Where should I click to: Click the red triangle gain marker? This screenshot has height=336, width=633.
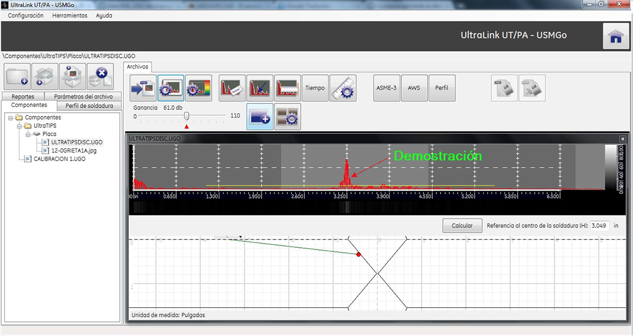click(x=187, y=127)
